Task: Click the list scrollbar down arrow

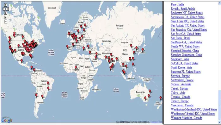Action: [219, 122]
